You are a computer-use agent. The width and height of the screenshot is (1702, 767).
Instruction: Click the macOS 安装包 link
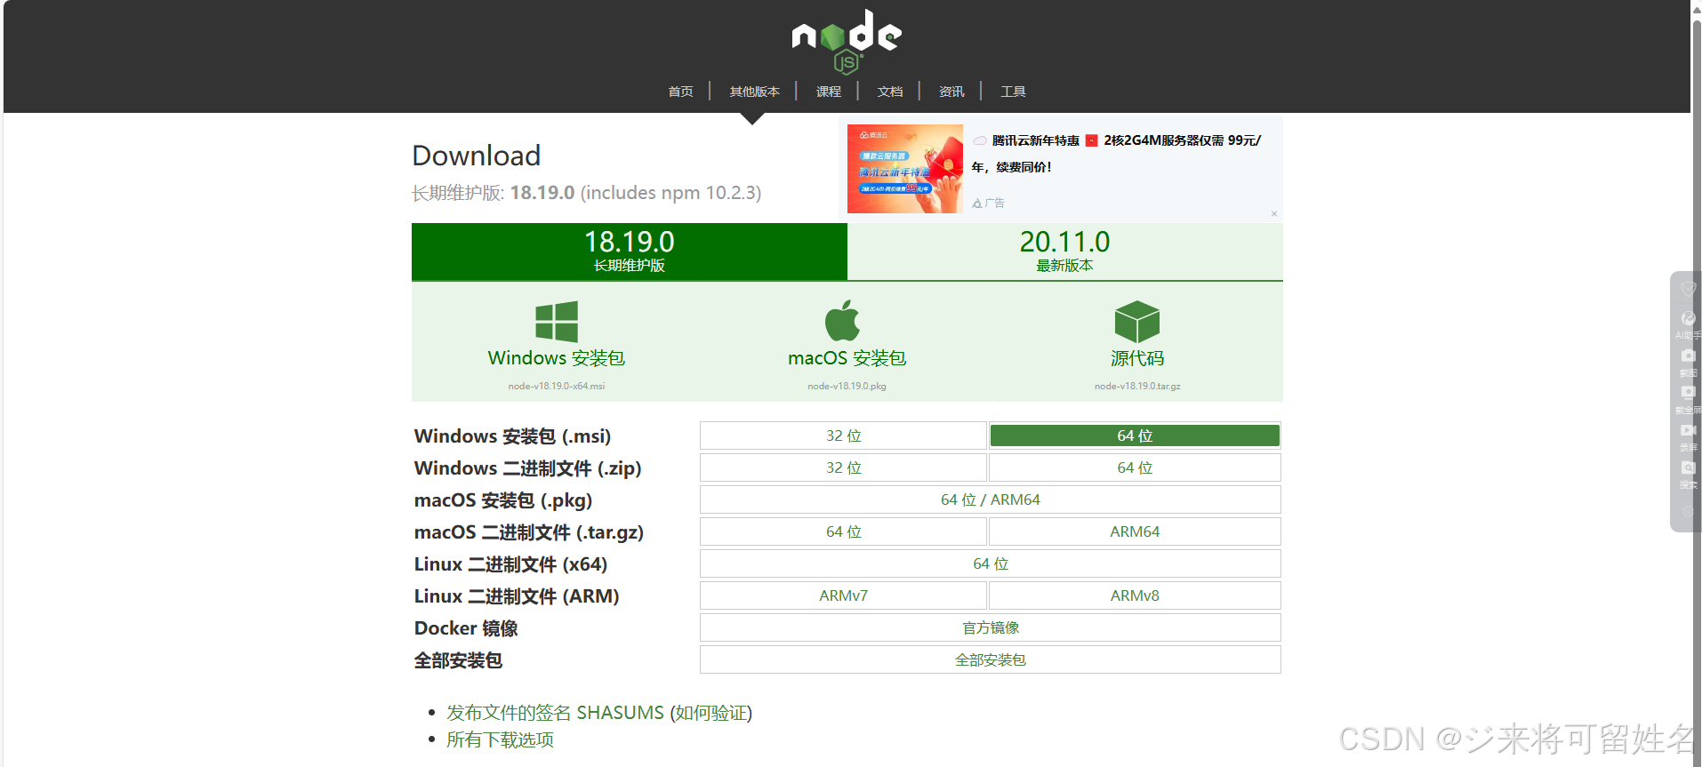(x=847, y=358)
